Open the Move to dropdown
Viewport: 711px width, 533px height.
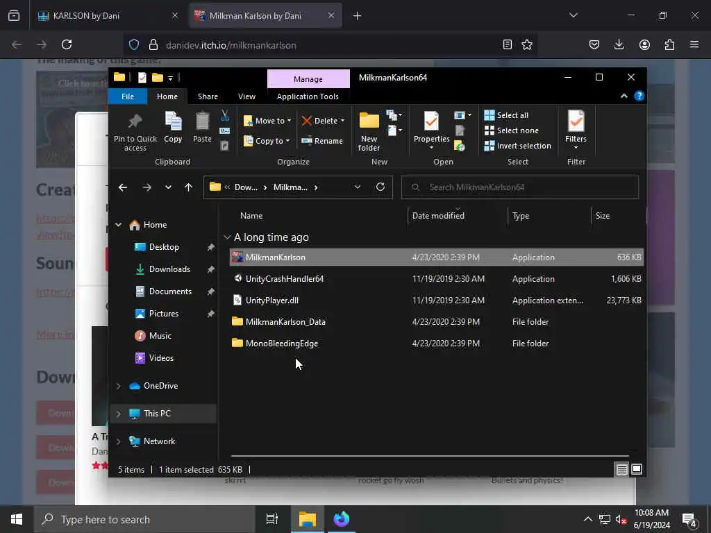(x=267, y=121)
